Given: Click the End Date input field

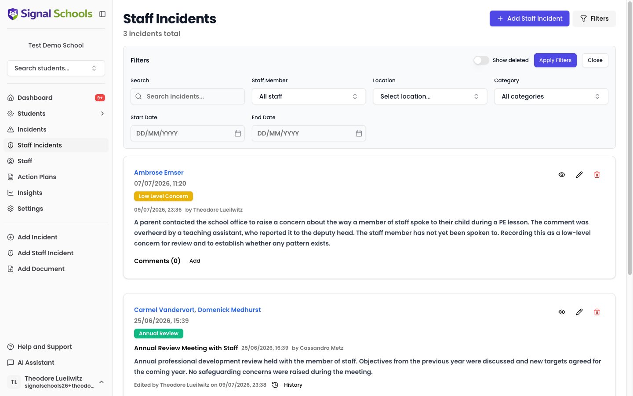Looking at the screenshot, I should [x=309, y=133].
